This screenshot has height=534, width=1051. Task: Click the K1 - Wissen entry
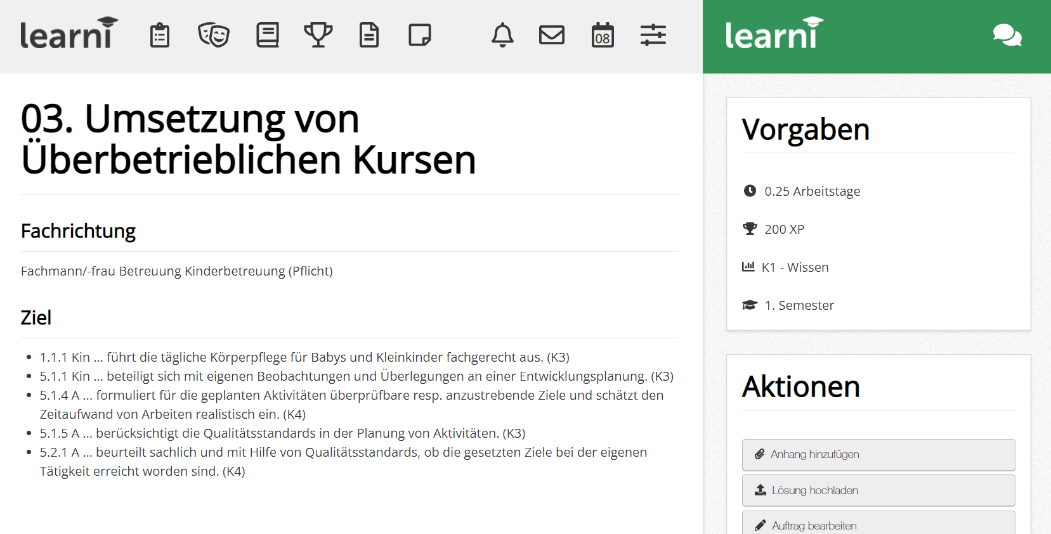click(x=795, y=267)
